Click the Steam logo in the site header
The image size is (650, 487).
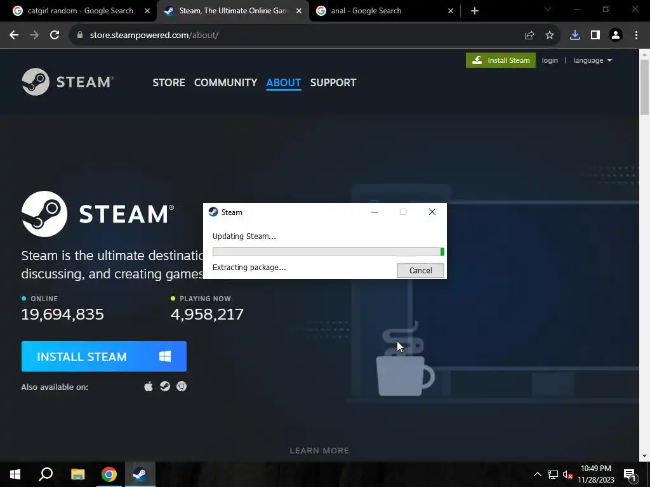[x=67, y=82]
